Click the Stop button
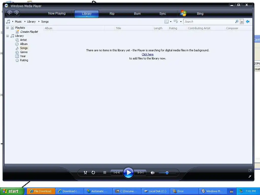This screenshot has height=195, width=260. click(105, 173)
